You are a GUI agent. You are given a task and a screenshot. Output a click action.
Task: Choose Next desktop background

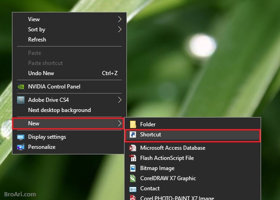click(70, 110)
